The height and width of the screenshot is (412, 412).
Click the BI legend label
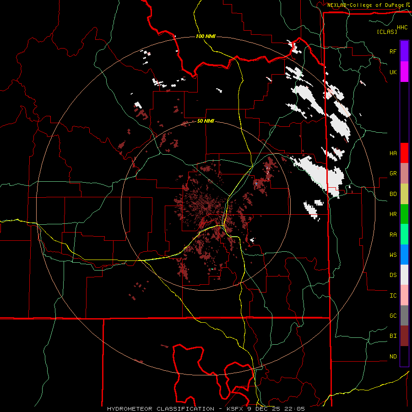pyautogui.click(x=393, y=336)
